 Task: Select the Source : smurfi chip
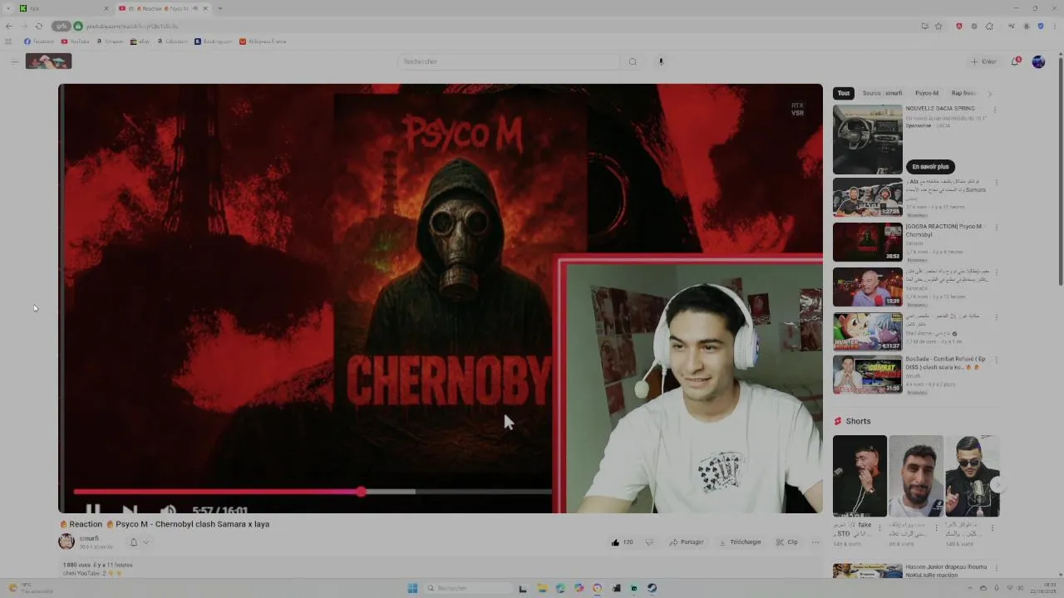(x=882, y=93)
